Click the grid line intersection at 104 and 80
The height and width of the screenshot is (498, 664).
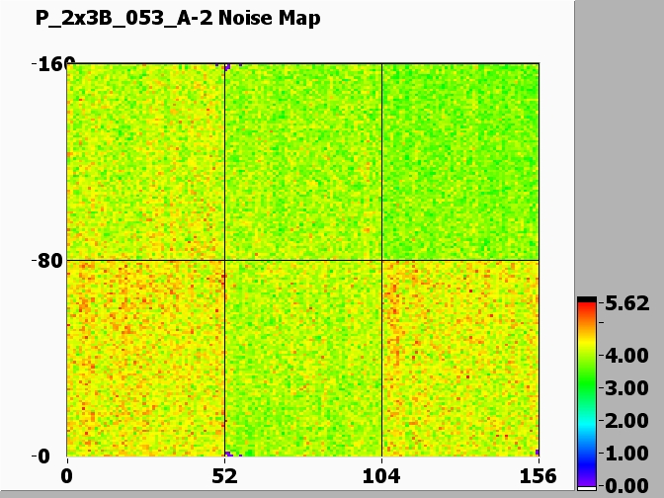click(x=381, y=261)
